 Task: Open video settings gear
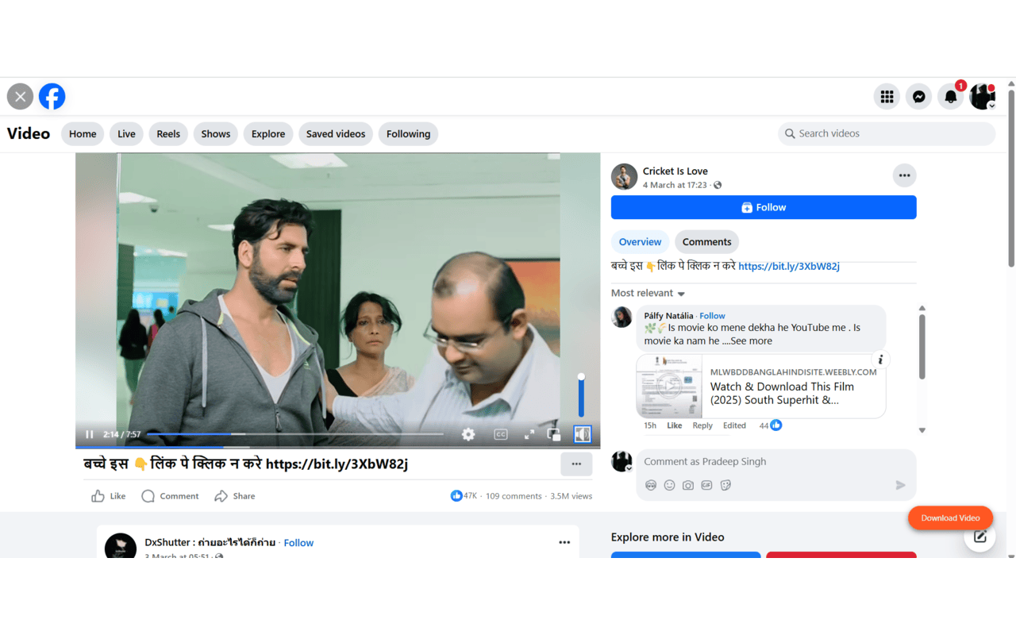(x=468, y=434)
